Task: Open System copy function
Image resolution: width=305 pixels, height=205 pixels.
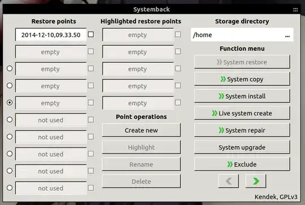Action: [x=242, y=79]
